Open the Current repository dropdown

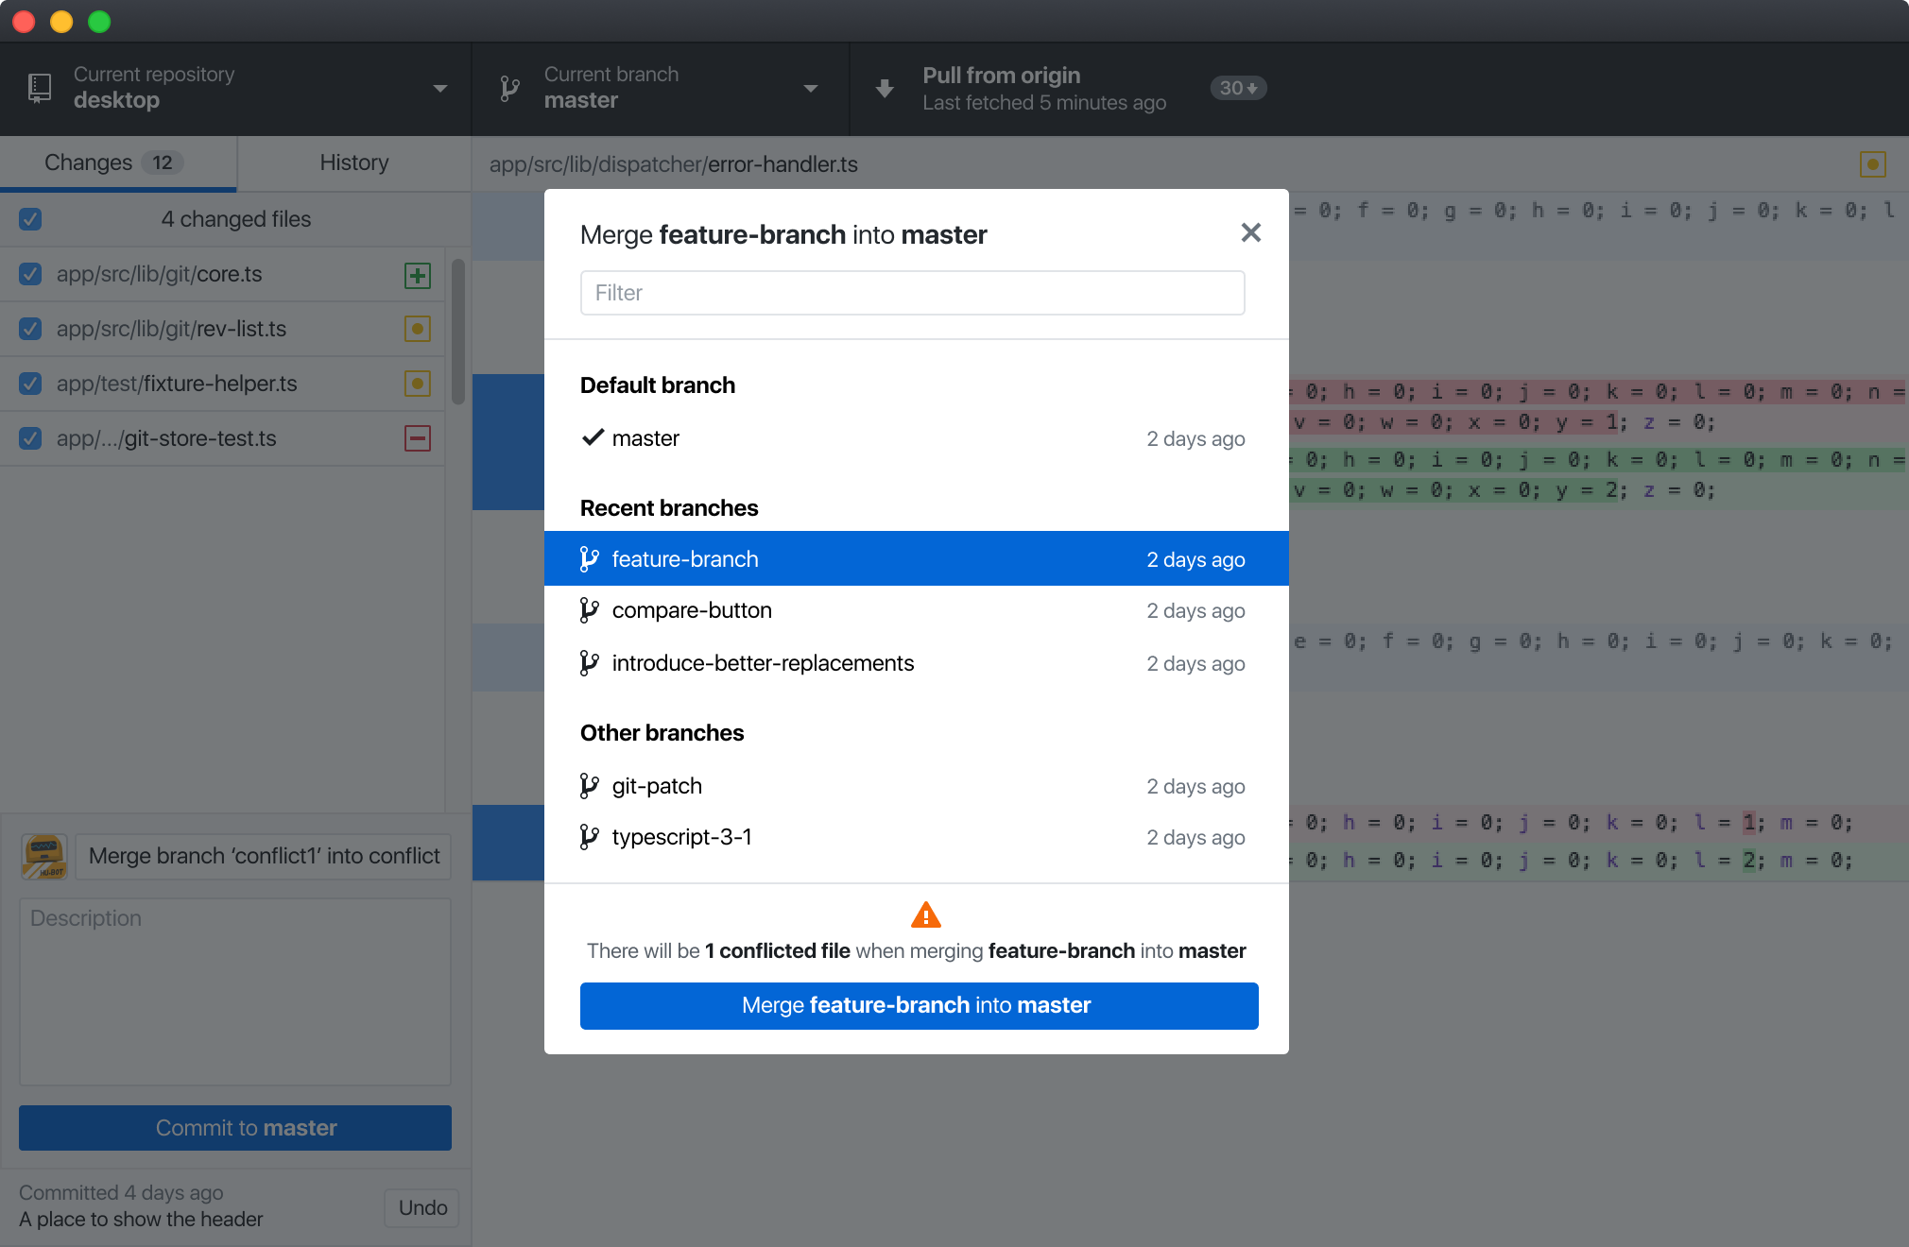(x=439, y=88)
